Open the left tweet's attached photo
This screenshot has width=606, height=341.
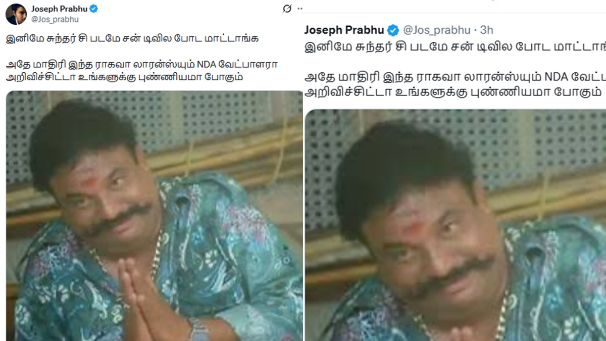point(155,216)
